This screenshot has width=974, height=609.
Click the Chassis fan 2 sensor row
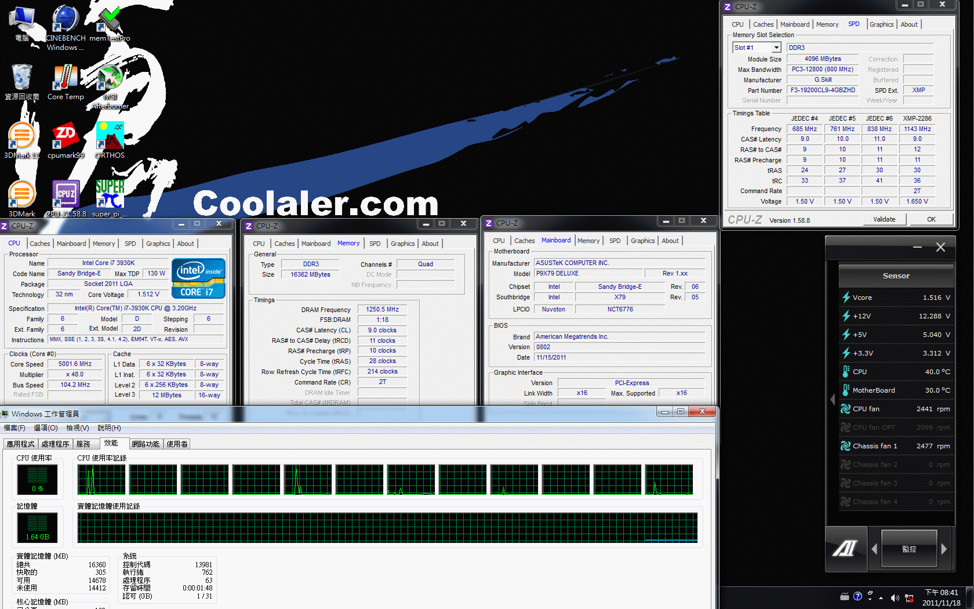point(896,465)
